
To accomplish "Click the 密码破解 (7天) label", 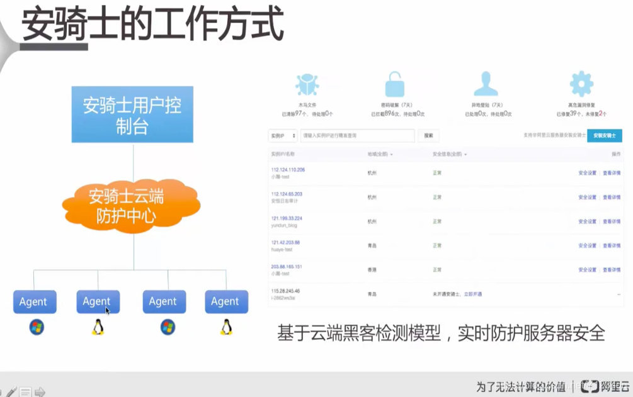I will [x=396, y=105].
